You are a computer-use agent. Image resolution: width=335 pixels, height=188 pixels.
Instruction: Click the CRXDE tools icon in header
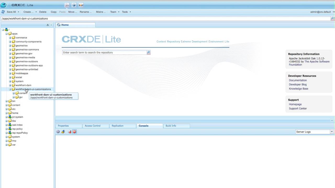click(x=67, y=5)
